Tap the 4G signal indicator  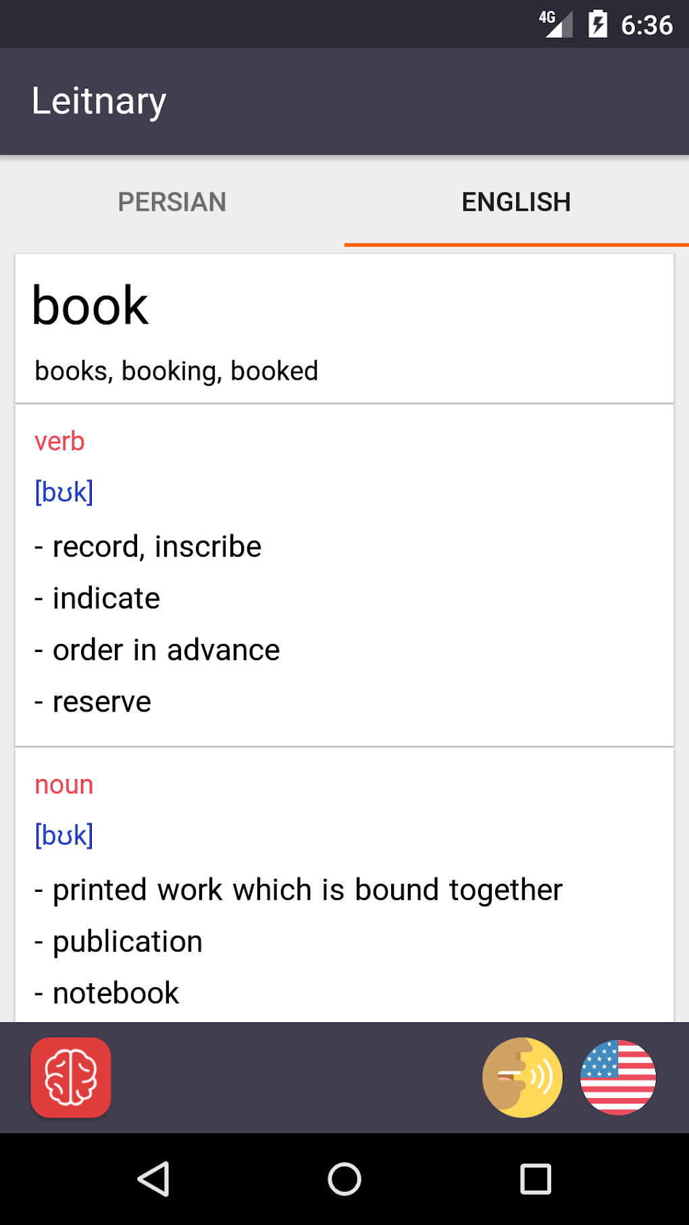[x=555, y=24]
